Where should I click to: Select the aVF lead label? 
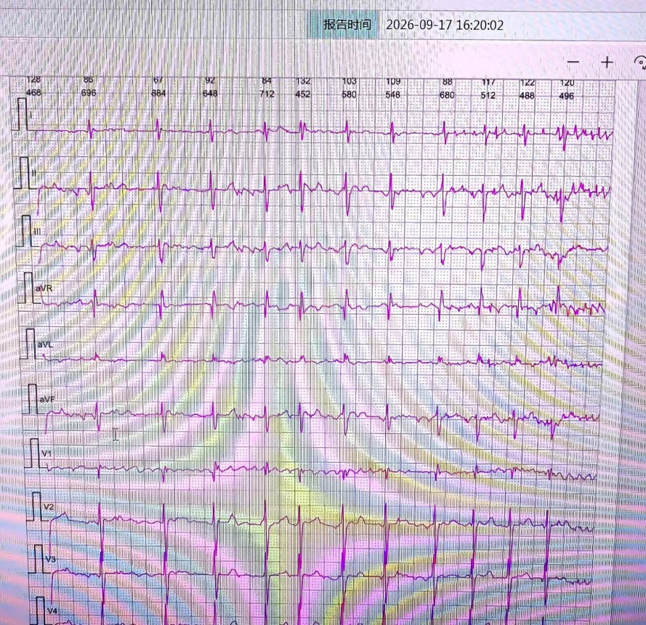[47, 399]
